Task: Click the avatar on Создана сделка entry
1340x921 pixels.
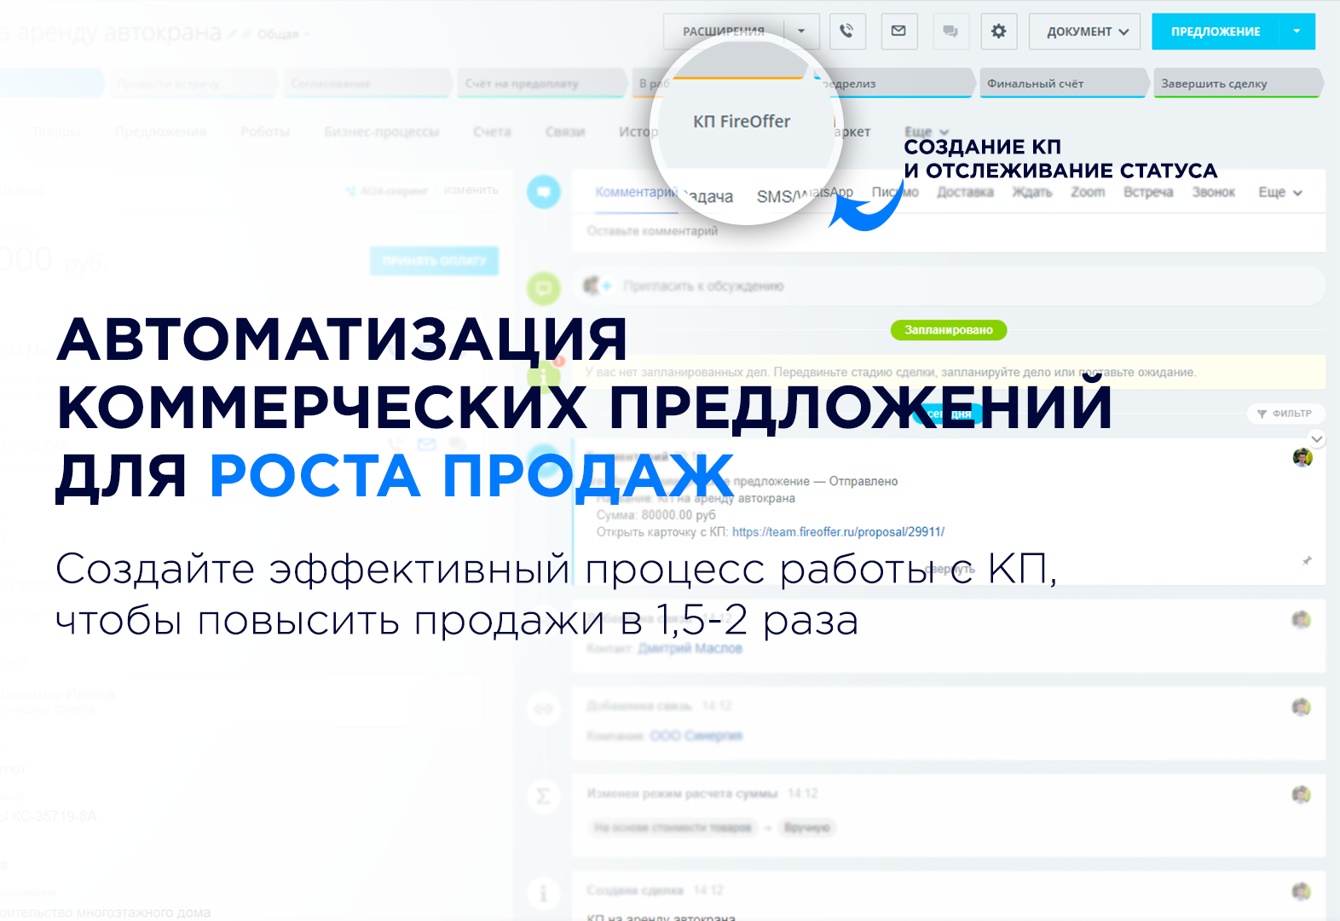Action: tap(1301, 891)
